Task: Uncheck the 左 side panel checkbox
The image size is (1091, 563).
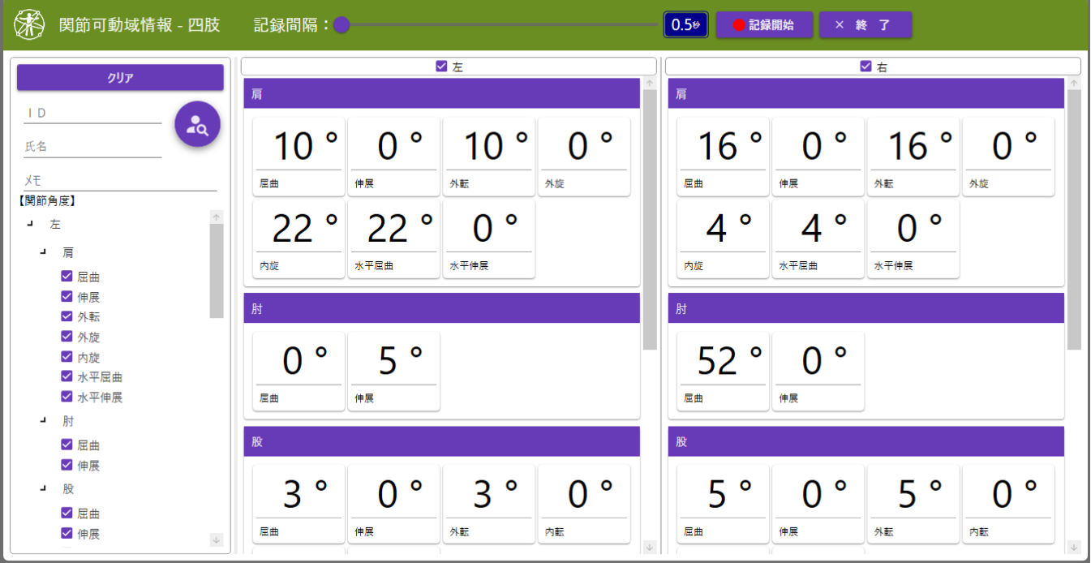Action: (x=441, y=67)
